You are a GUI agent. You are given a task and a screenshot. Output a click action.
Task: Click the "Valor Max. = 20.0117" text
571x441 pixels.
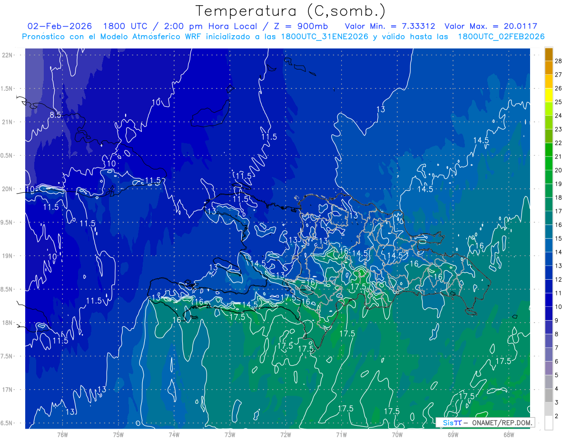[x=491, y=26]
